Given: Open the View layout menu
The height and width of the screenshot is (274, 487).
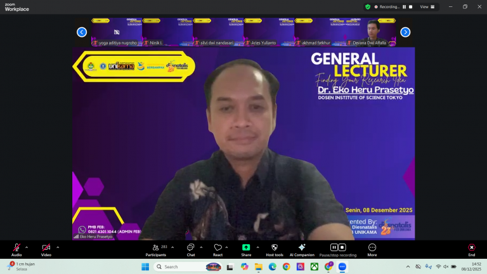Looking at the screenshot, I should click(428, 7).
